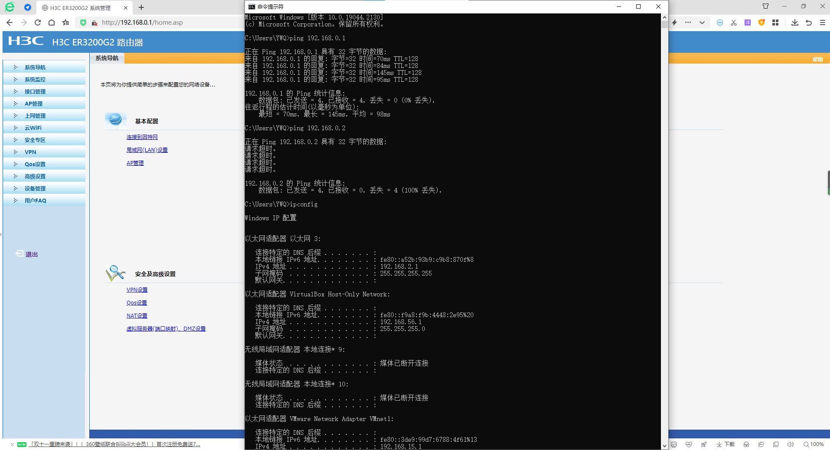Click the command prompt title bar icon
Viewport: 830px width, 450px height.
tap(252, 6)
